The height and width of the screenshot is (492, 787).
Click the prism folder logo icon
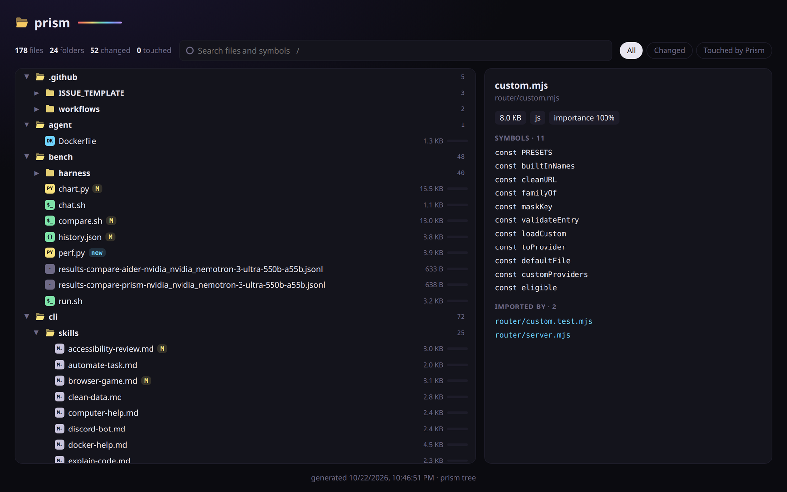click(22, 23)
